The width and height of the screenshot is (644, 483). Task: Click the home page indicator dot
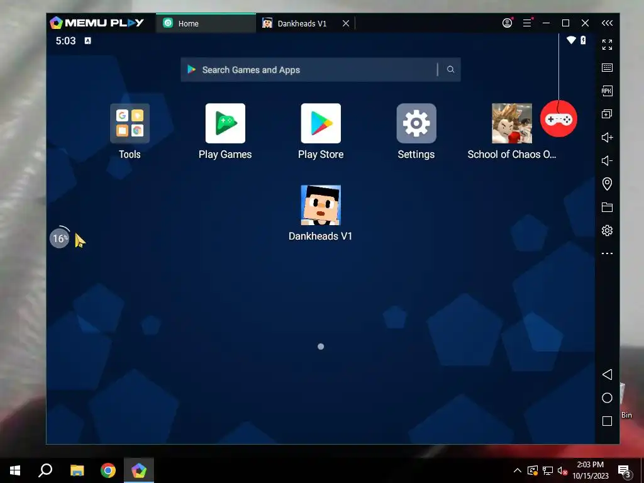coord(321,347)
